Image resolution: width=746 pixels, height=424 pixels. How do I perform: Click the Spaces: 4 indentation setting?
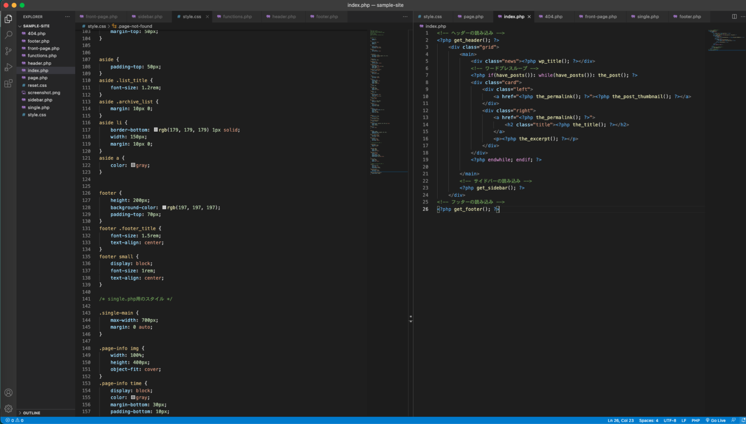click(648, 421)
